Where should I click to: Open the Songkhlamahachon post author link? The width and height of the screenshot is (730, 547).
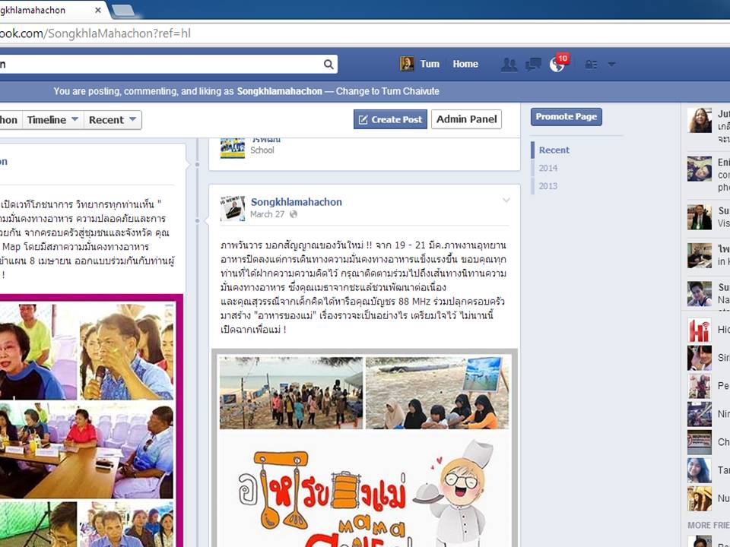[296, 202]
